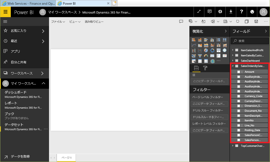Open the ファイル menu
The image size is (270, 162).
[58, 22]
